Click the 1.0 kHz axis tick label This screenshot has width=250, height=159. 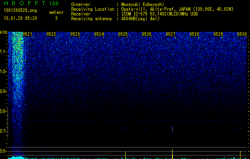(4, 72)
